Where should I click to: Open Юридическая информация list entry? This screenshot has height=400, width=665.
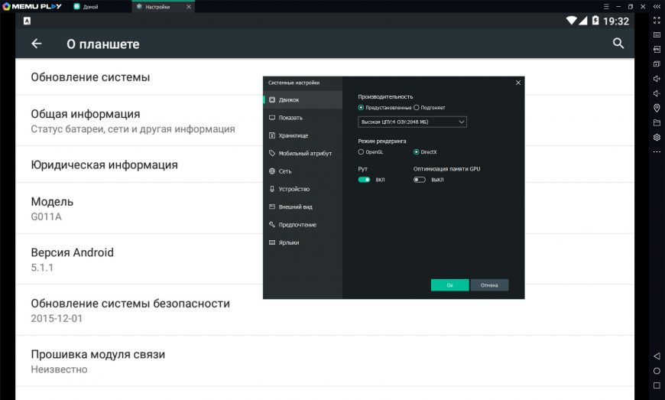[104, 164]
